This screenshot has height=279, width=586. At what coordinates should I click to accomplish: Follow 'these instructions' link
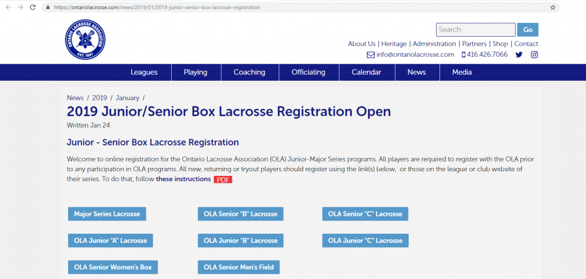(x=183, y=179)
